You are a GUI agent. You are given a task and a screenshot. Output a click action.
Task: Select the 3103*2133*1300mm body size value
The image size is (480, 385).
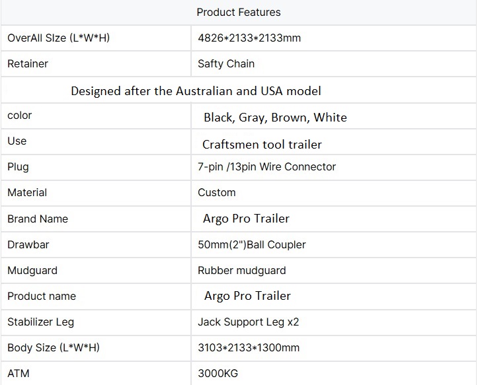(x=249, y=347)
